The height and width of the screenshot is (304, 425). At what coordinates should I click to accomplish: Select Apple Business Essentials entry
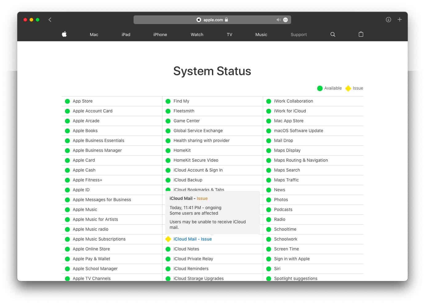point(112,140)
